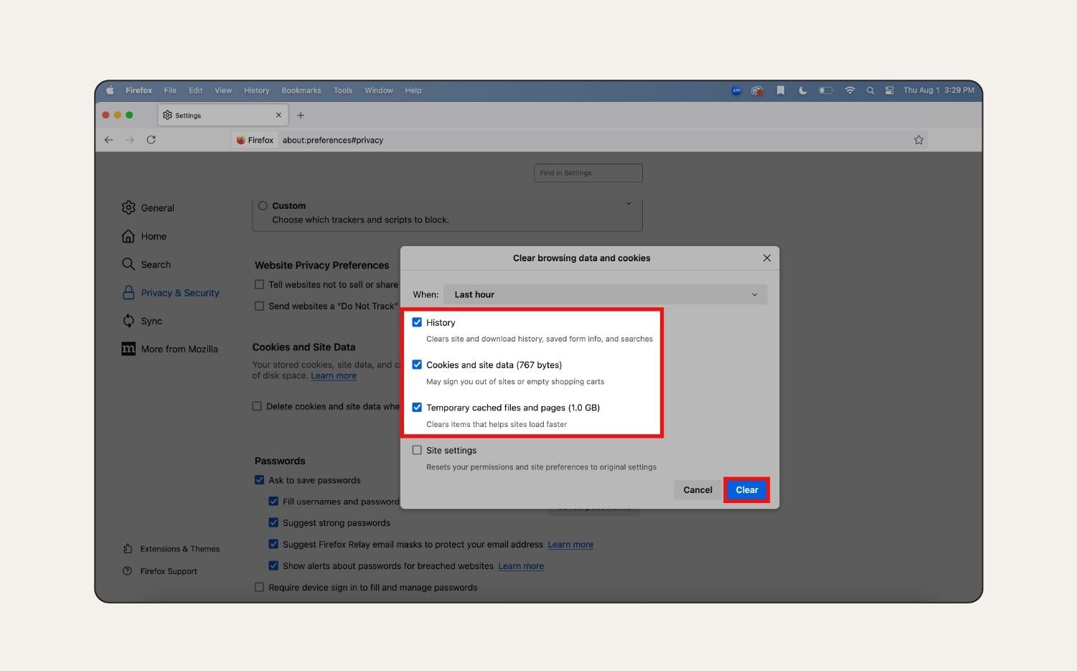Click the Find in Settings search field
The image size is (1077, 671).
coord(588,173)
